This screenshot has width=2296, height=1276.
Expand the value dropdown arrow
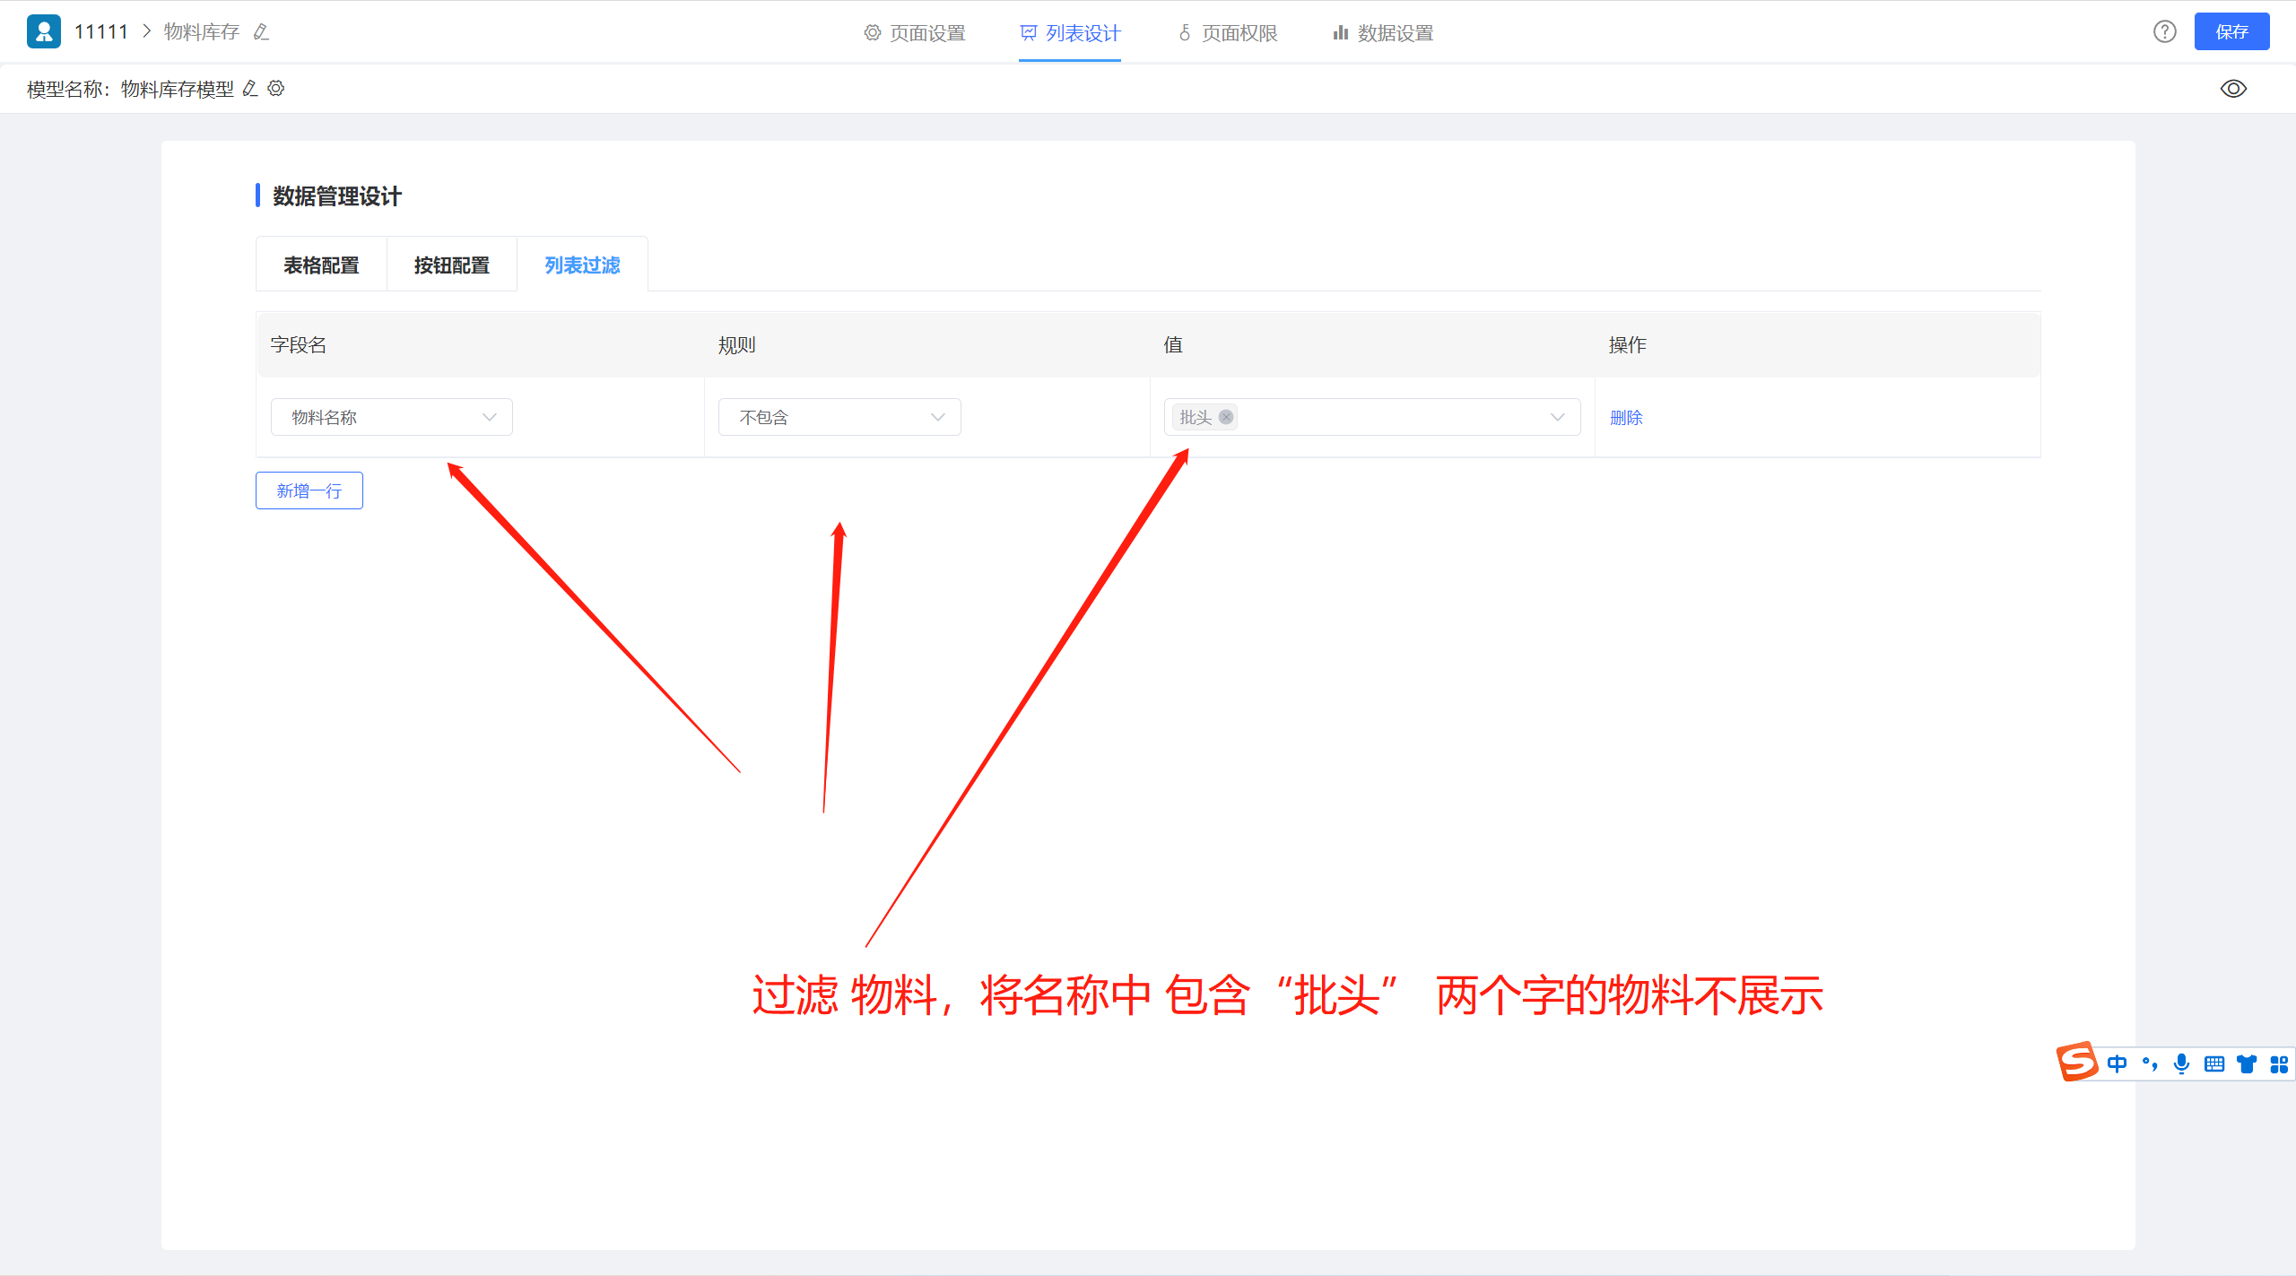point(1558,417)
